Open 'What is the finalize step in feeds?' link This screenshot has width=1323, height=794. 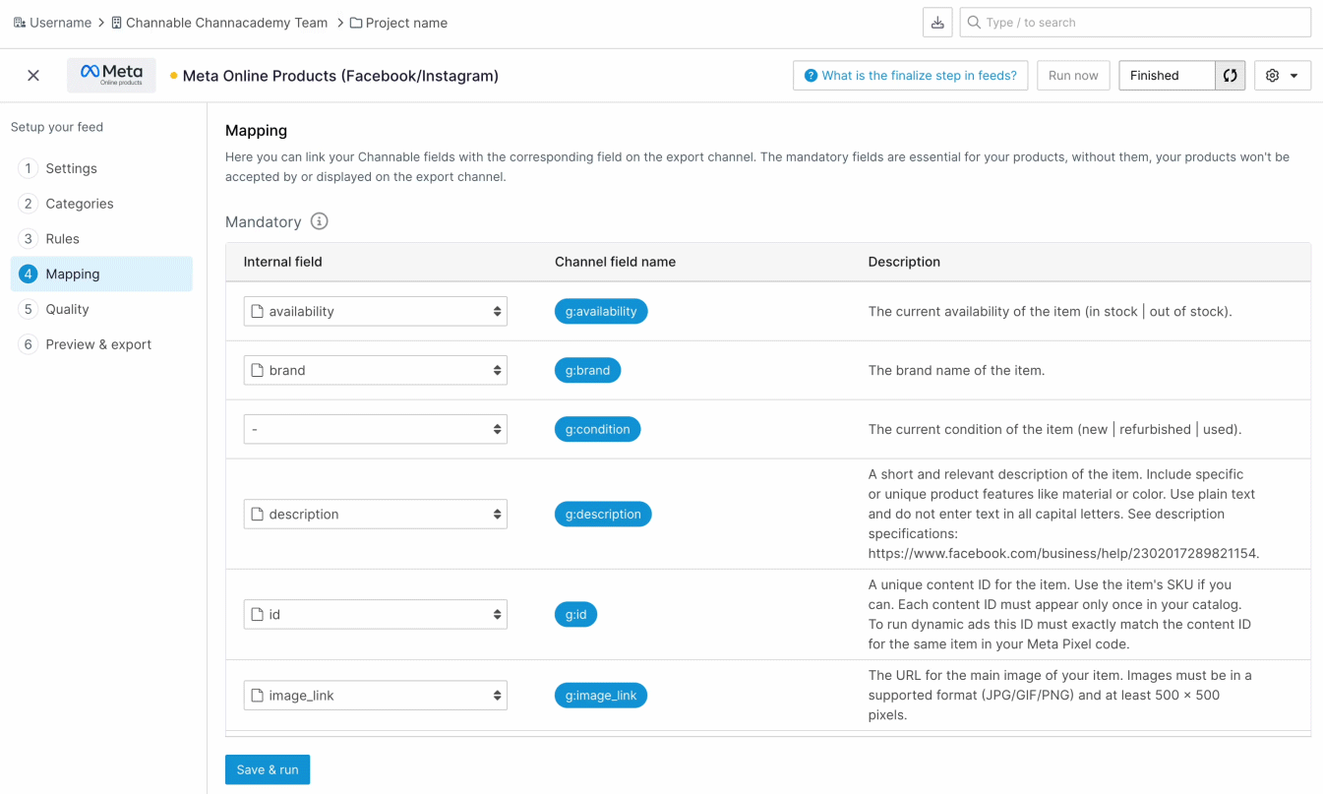click(x=910, y=76)
